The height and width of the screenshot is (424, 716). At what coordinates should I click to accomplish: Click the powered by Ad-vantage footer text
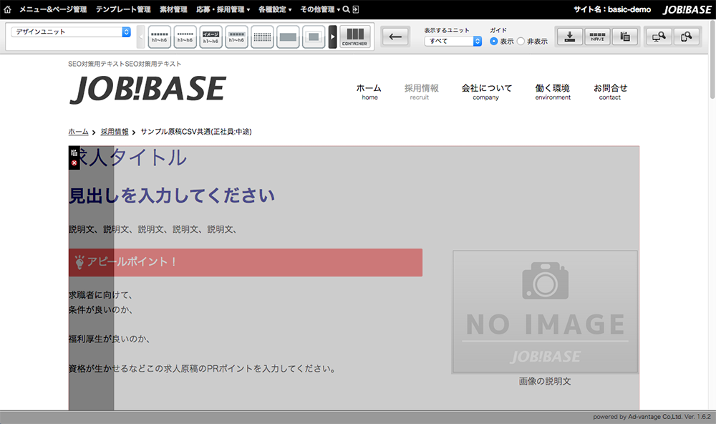(x=652, y=417)
